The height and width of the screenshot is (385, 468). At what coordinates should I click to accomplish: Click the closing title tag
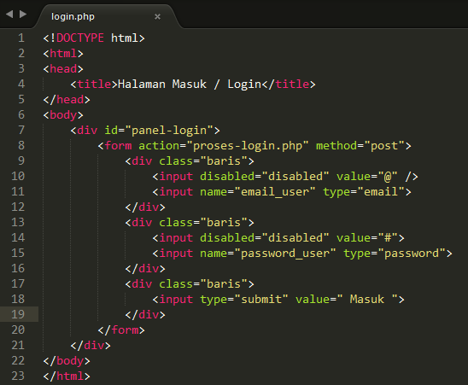289,85
